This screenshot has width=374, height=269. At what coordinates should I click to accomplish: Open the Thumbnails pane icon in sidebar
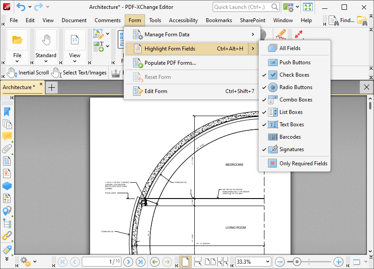7,124
